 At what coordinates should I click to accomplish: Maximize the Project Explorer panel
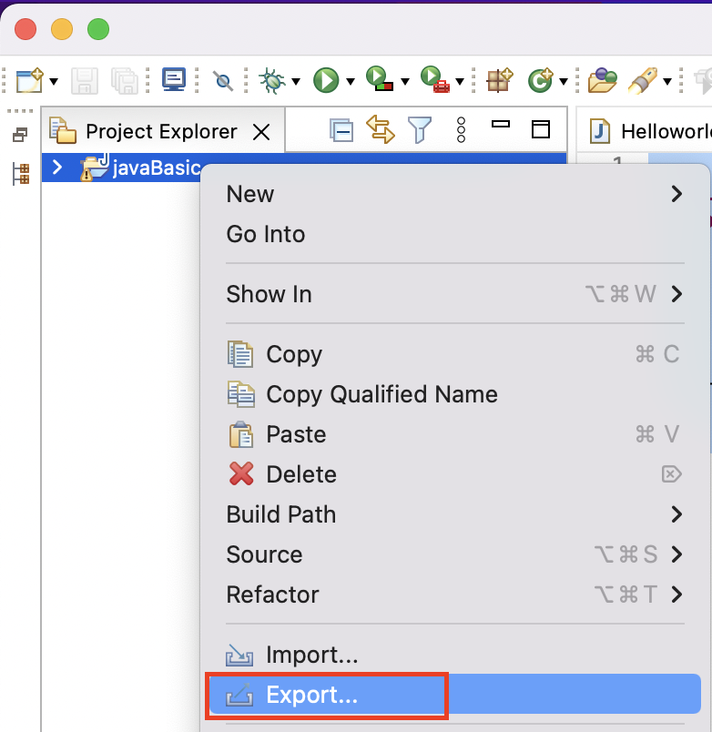[541, 129]
